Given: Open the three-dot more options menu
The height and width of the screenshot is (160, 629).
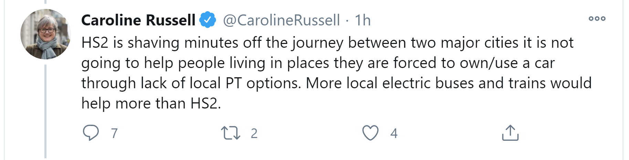Looking at the screenshot, I should tap(597, 19).
